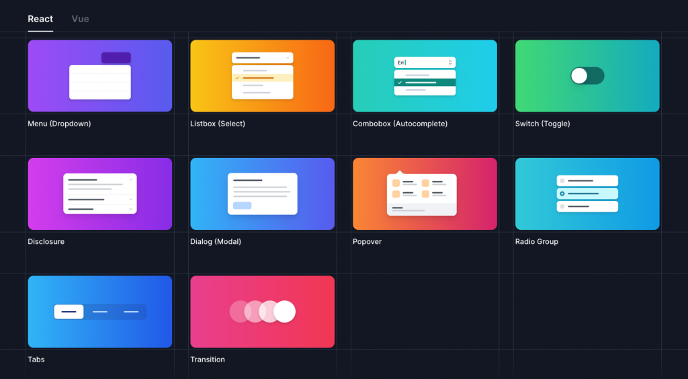Viewport: 688px width, 379px height.
Task: Open the Popover orange-pink thumbnail
Action: pos(425,194)
